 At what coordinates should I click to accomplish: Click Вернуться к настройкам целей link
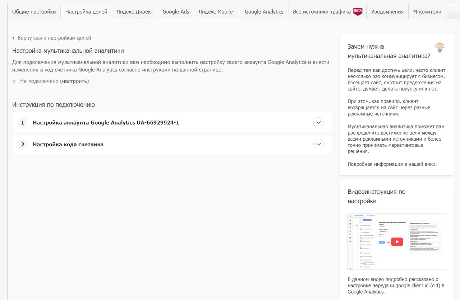(x=54, y=38)
